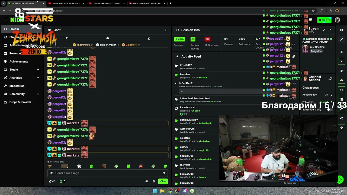Bookmark this page with the star icon
This screenshot has height=195, width=347.
pos(313,11)
